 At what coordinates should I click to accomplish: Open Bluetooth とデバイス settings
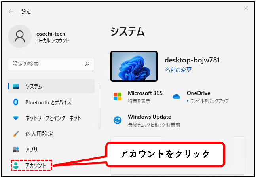pyautogui.click(x=51, y=102)
